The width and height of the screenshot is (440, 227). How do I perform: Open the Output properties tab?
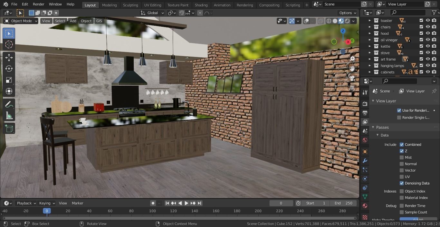[365, 113]
